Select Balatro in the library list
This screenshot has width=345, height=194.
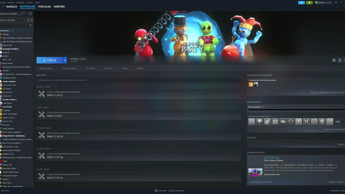pyautogui.click(x=6, y=56)
